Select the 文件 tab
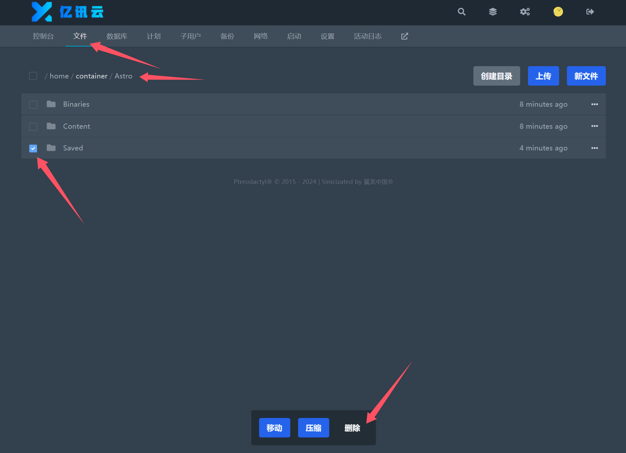This screenshot has height=453, width=626. pos(80,36)
